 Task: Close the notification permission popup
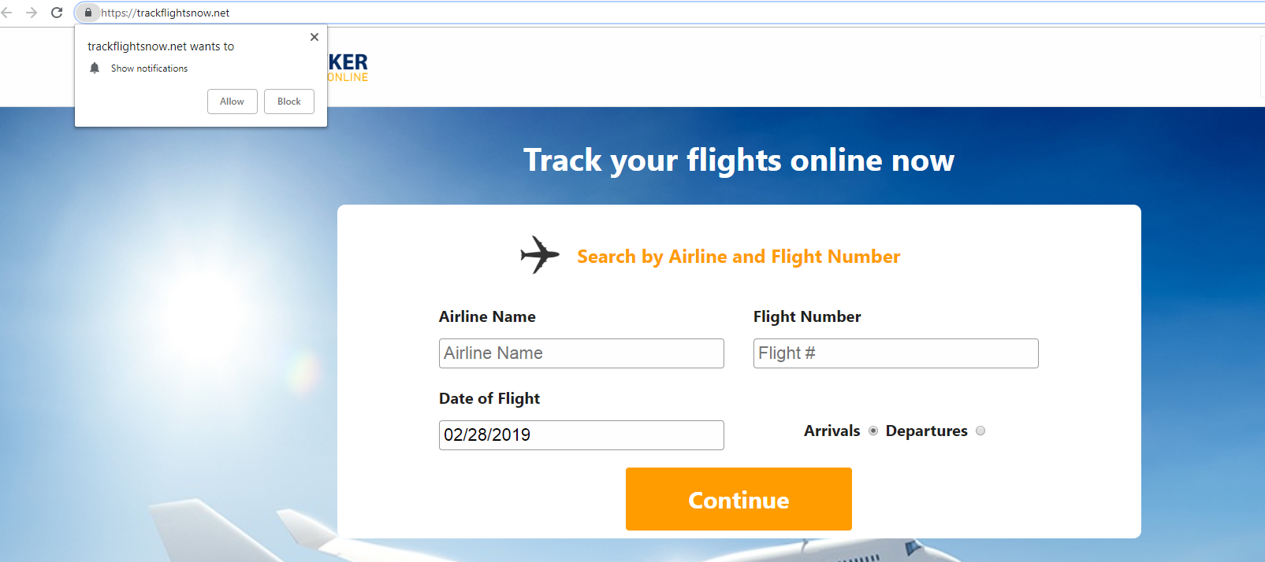tap(314, 37)
